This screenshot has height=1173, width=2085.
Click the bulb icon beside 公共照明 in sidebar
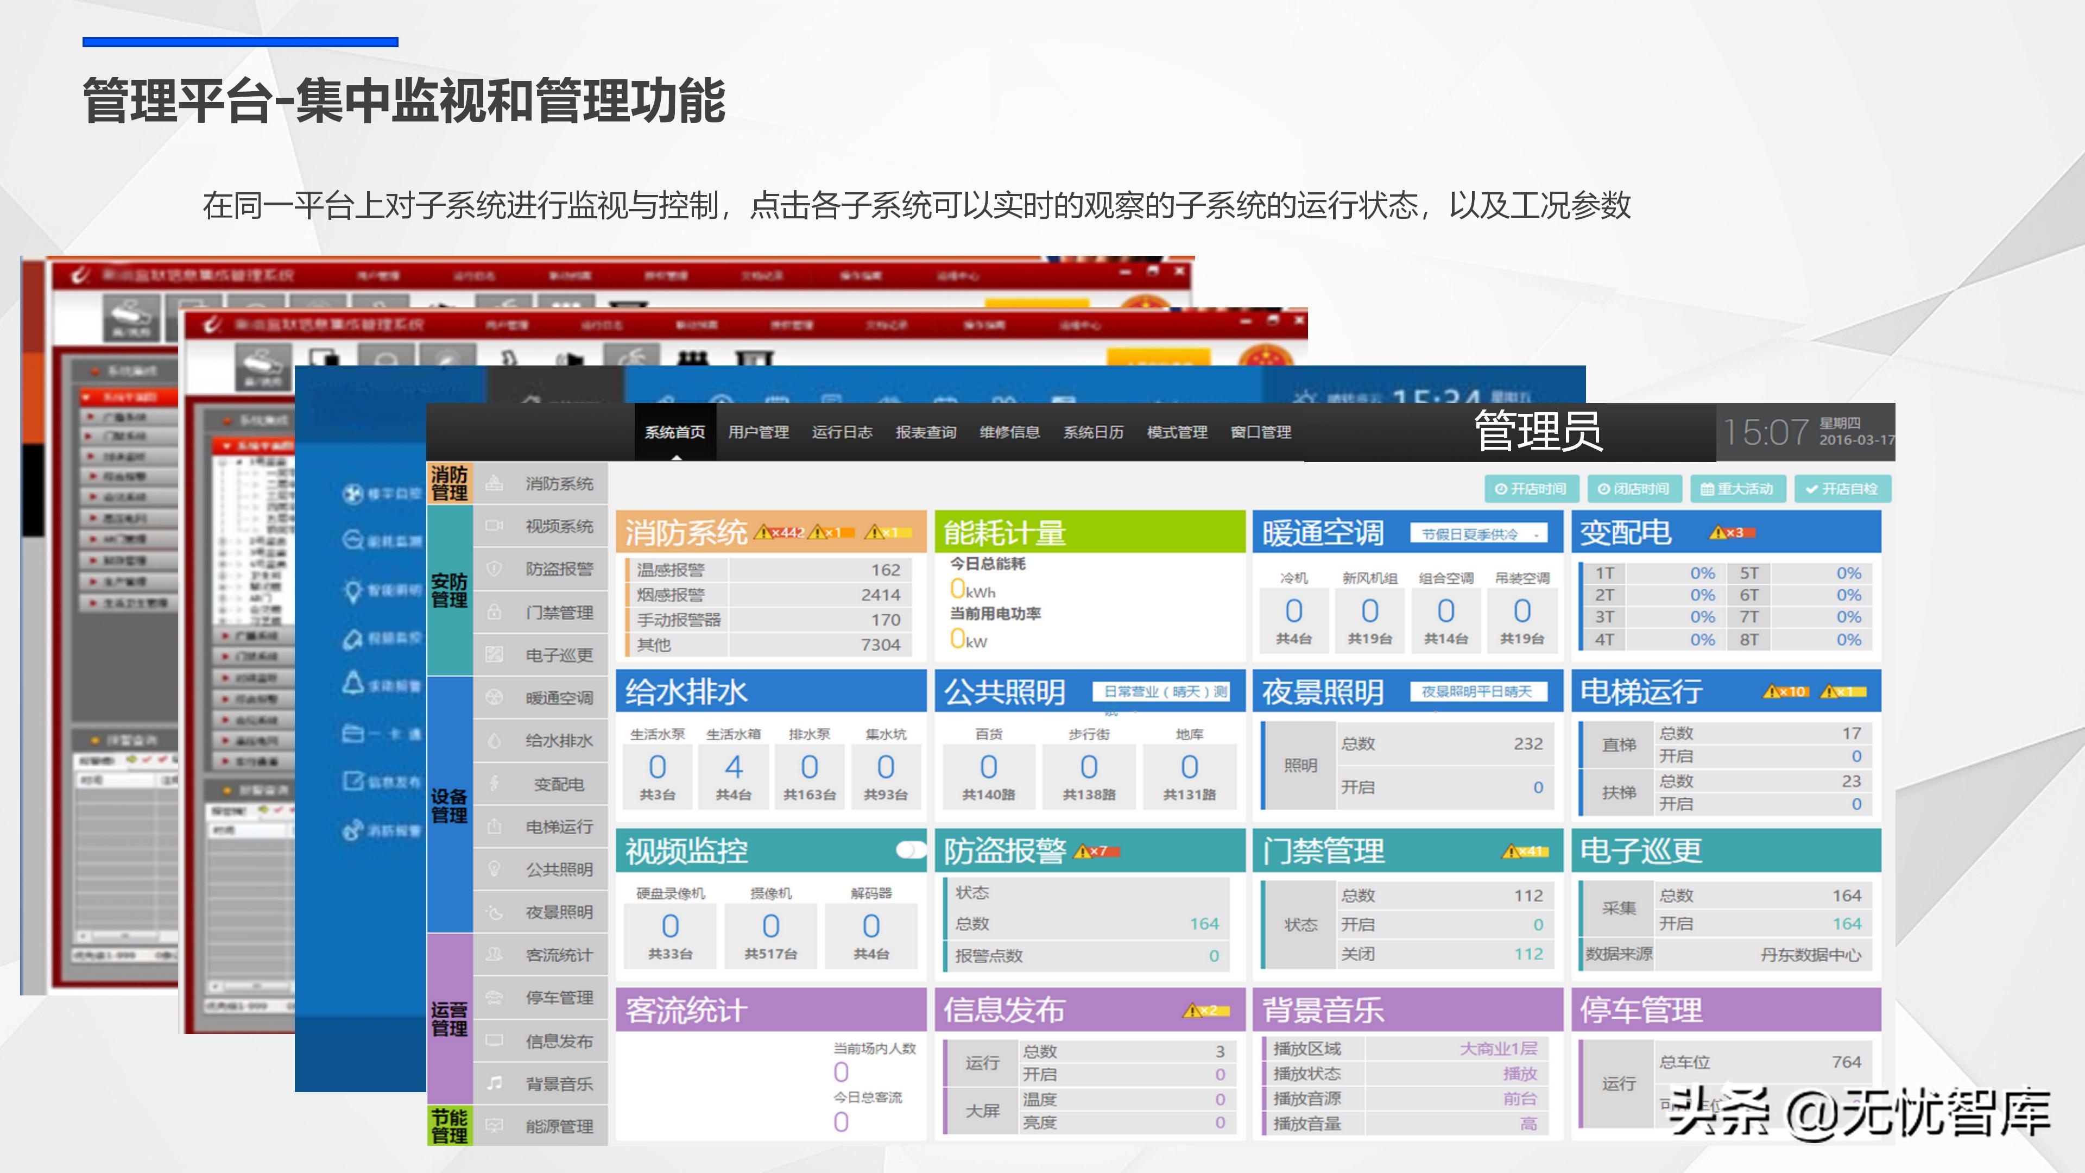494,869
